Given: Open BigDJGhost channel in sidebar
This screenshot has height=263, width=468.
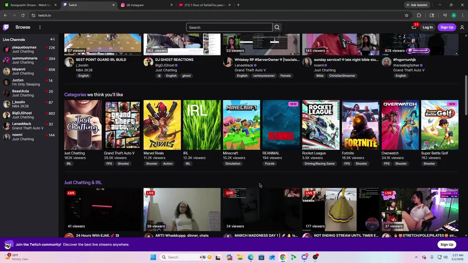Looking at the screenshot, I should 29,115.
